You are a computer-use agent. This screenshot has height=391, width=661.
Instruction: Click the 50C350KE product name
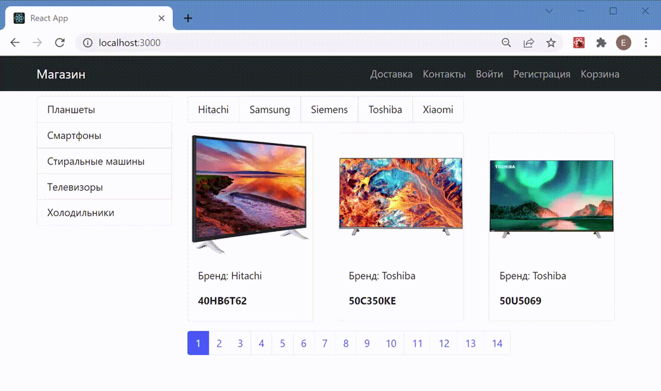(372, 301)
